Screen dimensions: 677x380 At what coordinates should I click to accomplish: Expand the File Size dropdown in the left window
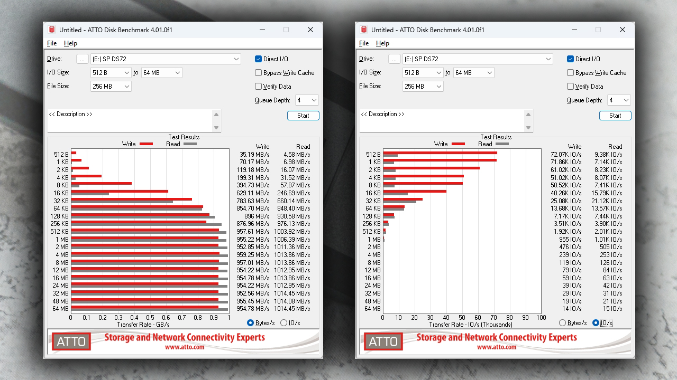point(111,87)
